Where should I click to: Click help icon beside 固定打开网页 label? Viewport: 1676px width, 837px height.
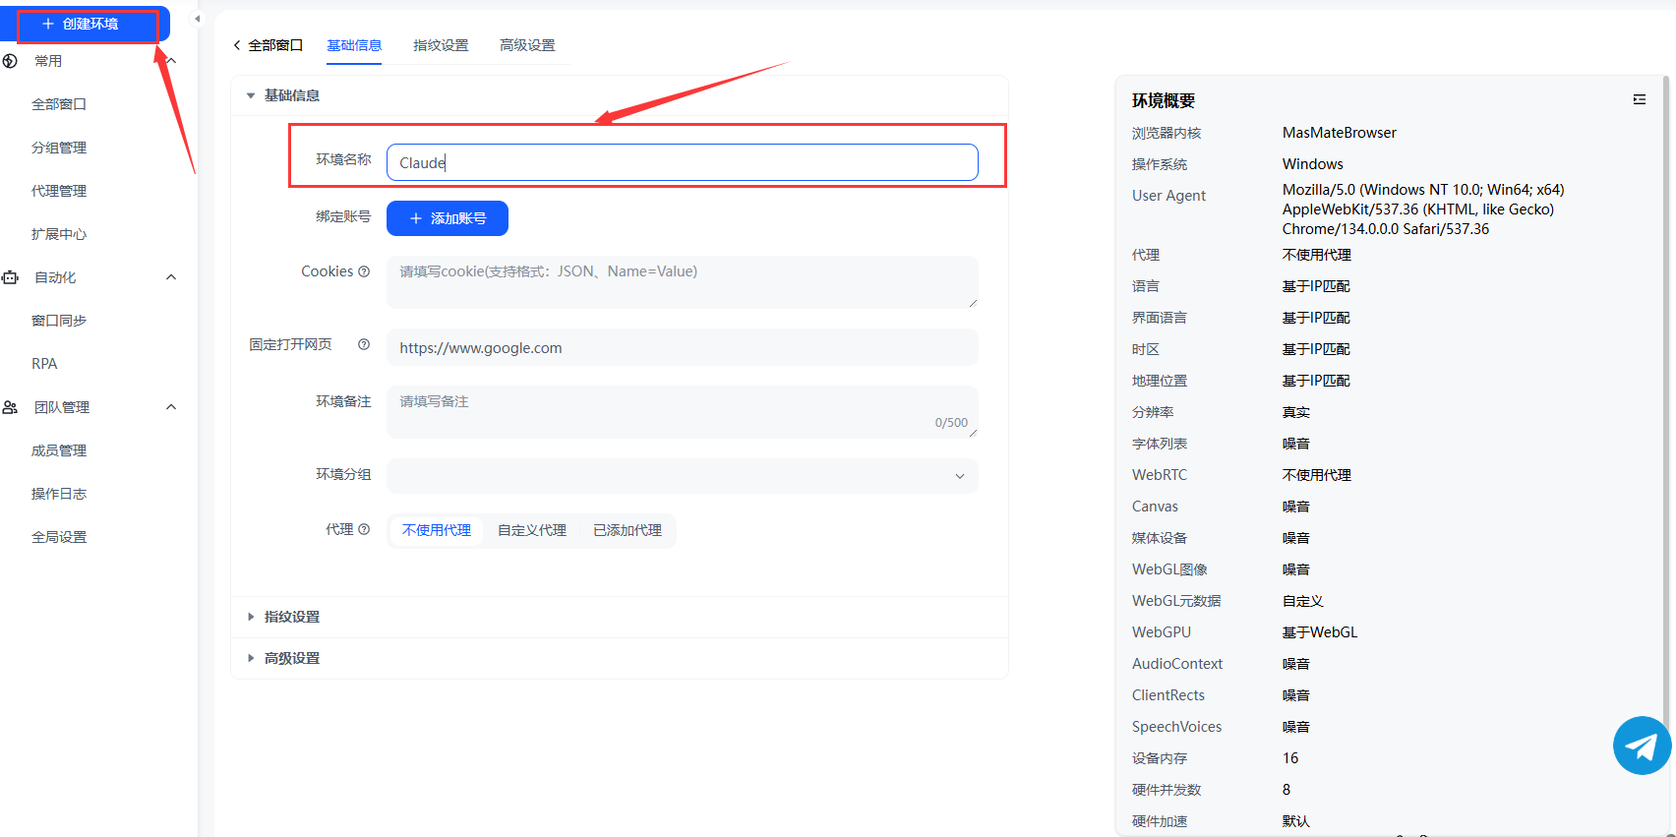[x=364, y=344]
